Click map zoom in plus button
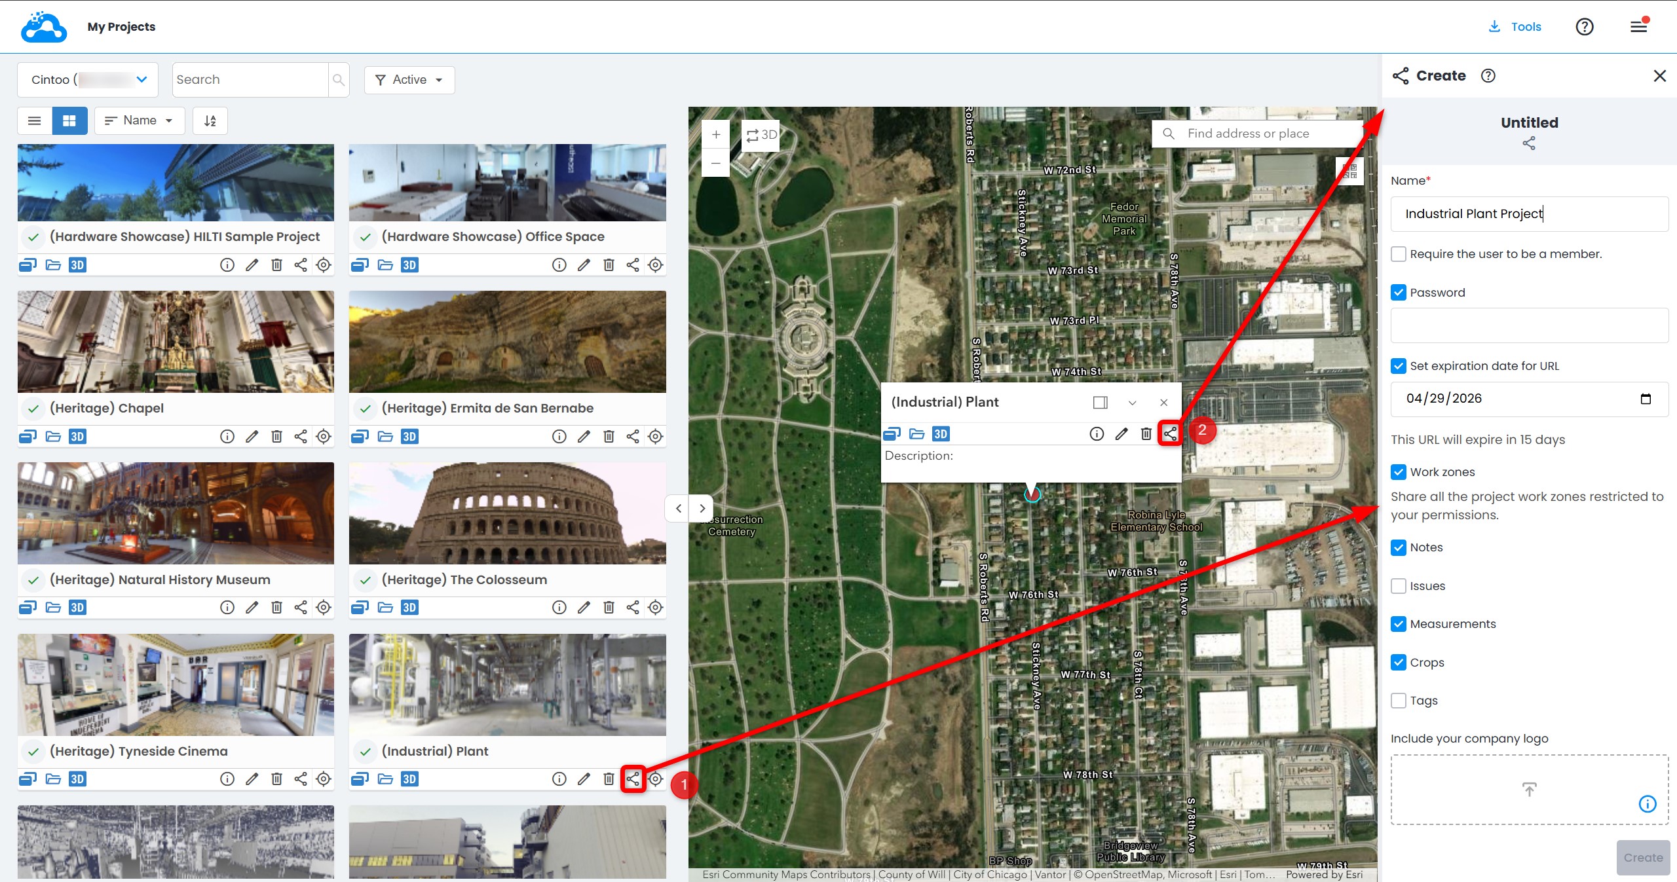Screen dimensions: 1677x882 [x=716, y=135]
